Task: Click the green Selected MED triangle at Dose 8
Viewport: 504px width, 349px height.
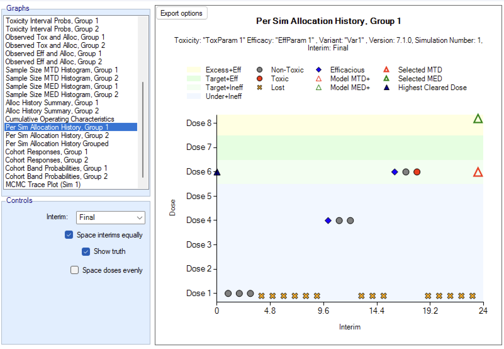Action: [478, 119]
